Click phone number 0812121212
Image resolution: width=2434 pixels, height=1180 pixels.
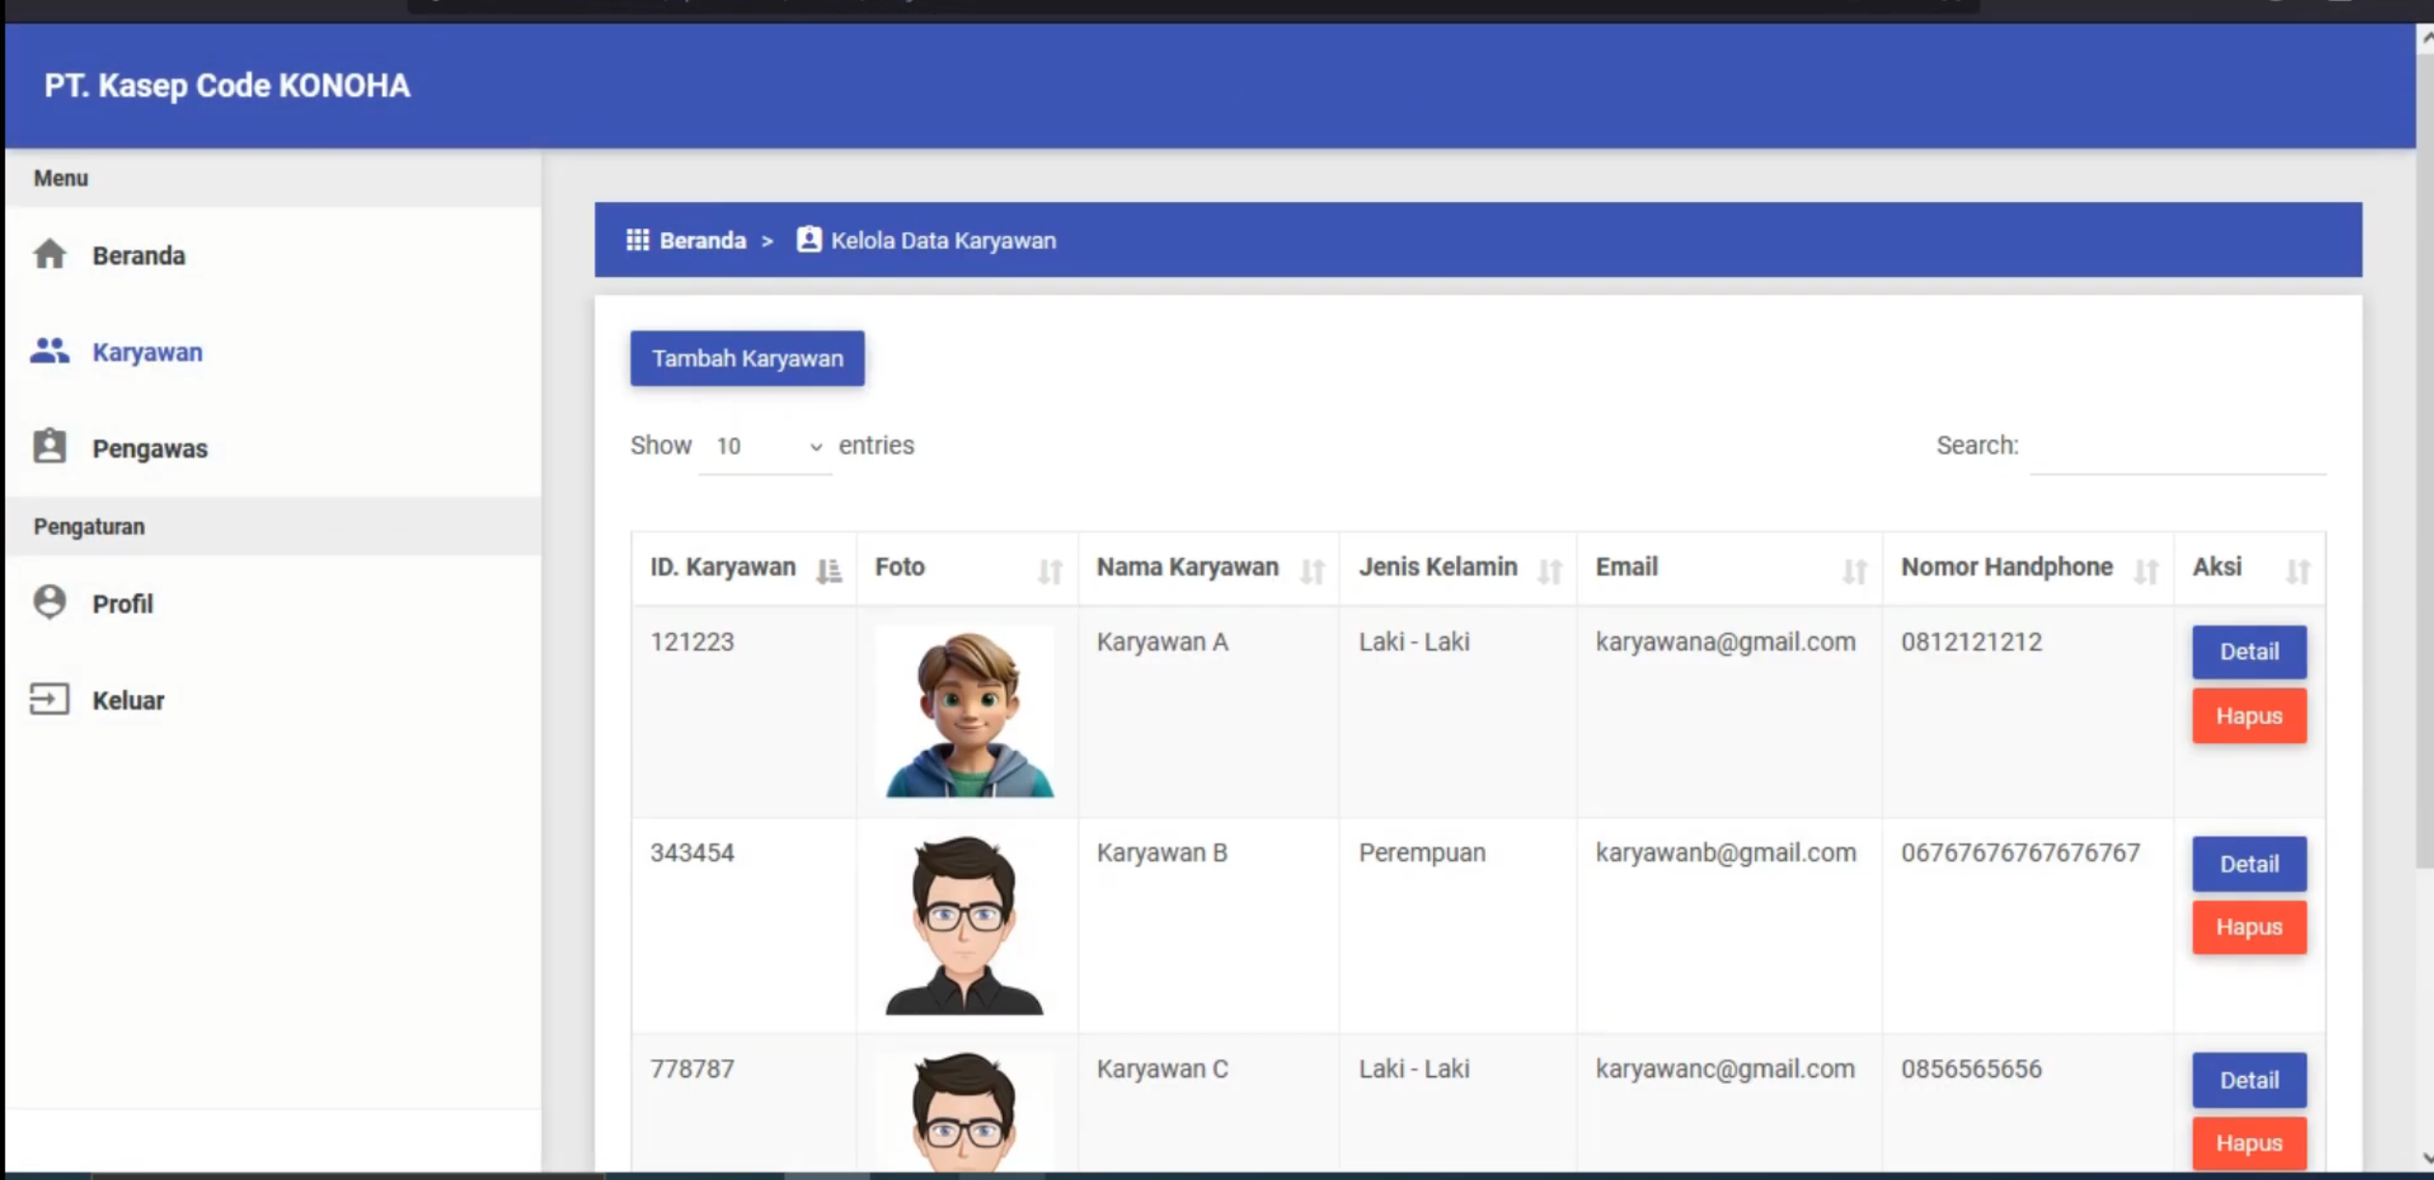[x=1972, y=642]
